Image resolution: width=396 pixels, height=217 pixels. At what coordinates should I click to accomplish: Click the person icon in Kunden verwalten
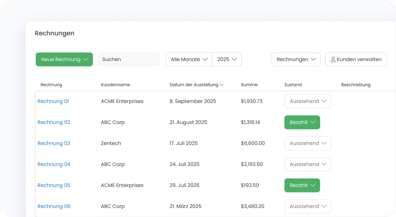click(333, 59)
